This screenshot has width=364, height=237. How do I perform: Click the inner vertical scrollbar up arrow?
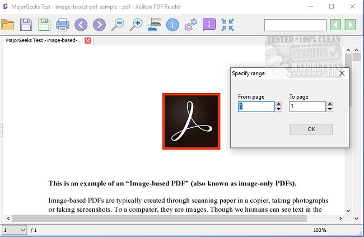pos(348,50)
